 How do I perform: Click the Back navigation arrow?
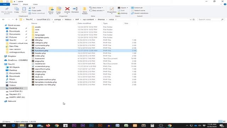(3, 20)
